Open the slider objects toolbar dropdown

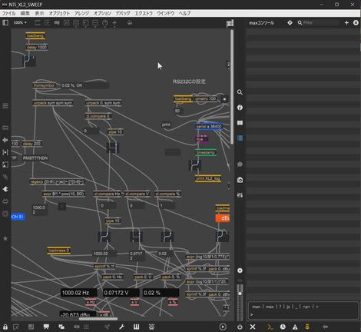(x=95, y=22)
